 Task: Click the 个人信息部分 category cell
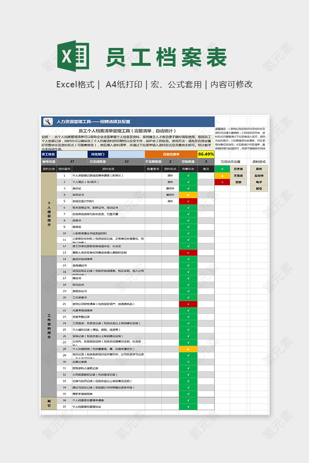pos(49,214)
